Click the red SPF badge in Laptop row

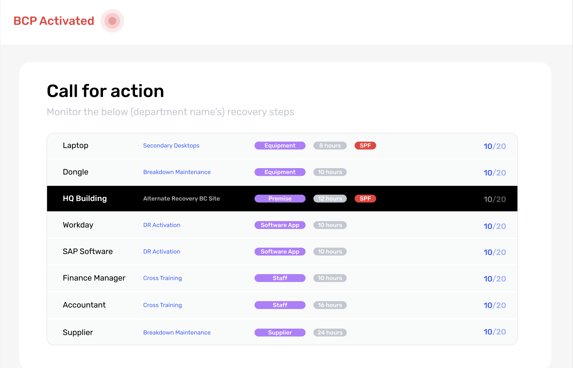click(x=365, y=146)
